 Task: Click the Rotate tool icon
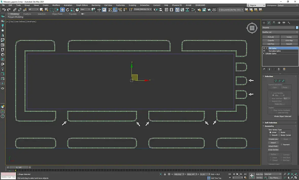click(x=67, y=10)
